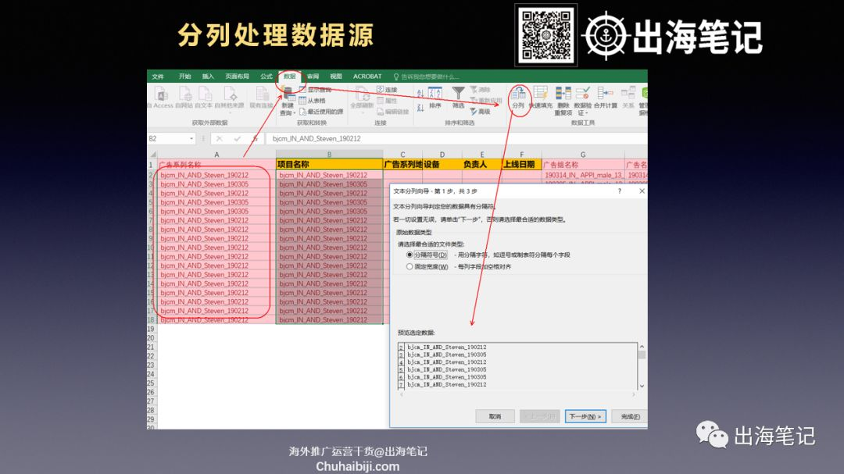Select the 分隔符号 delimited radio option
Viewport: 844px width, 474px height.
coord(409,255)
